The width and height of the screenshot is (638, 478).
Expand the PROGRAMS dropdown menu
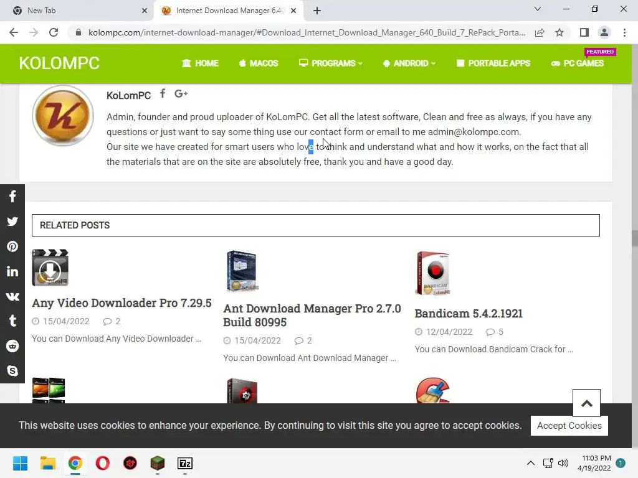pyautogui.click(x=331, y=63)
